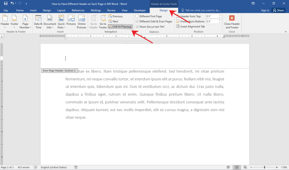Enable Different First Page checkbox
This screenshot has width=289, height=170.
coord(137,16)
